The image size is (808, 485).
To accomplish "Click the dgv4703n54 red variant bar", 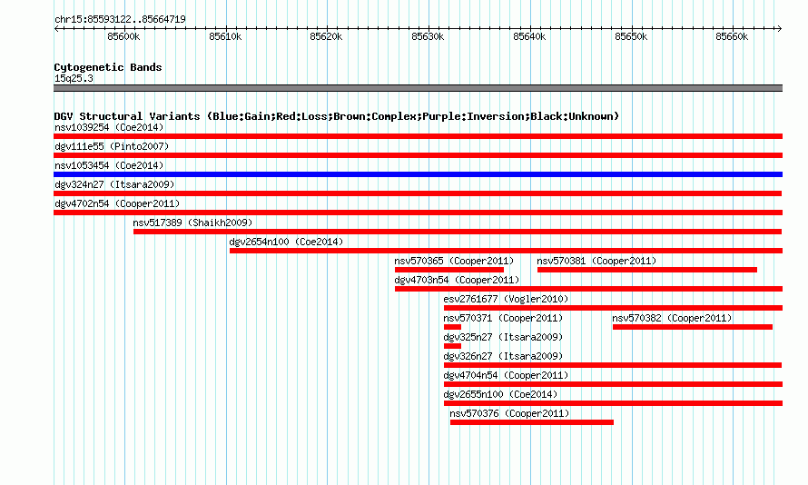I will (588, 289).
